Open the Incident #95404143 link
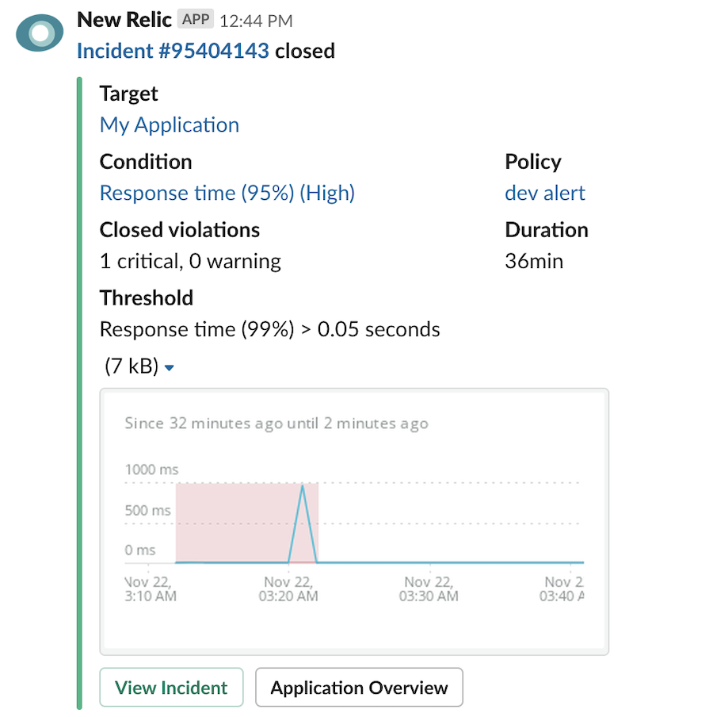 [173, 52]
